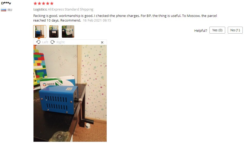244x143 pixels.
Task: Click the Russian flag icon
Action: pos(4,10)
